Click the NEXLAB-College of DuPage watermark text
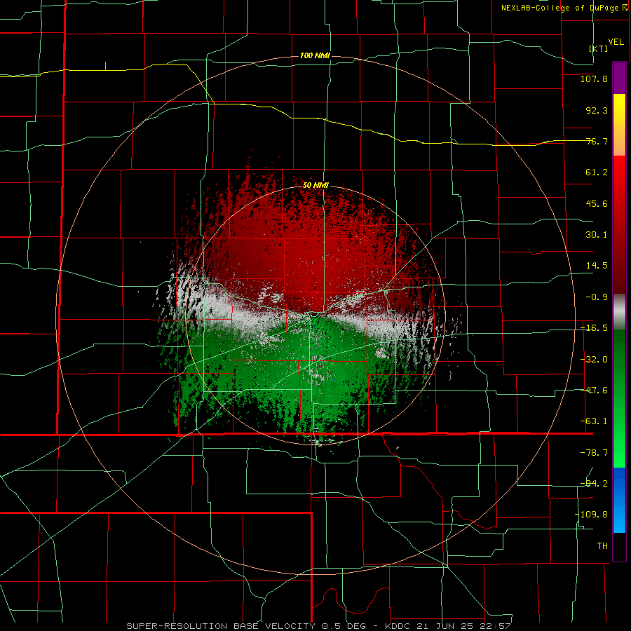The image size is (631, 631). pyautogui.click(x=564, y=8)
